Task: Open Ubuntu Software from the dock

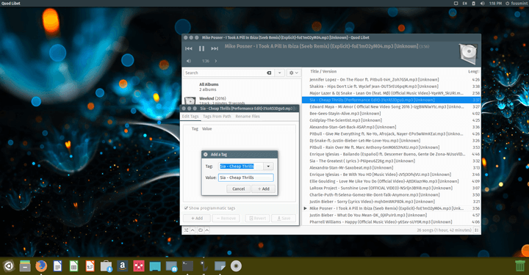Action: click(x=106, y=266)
